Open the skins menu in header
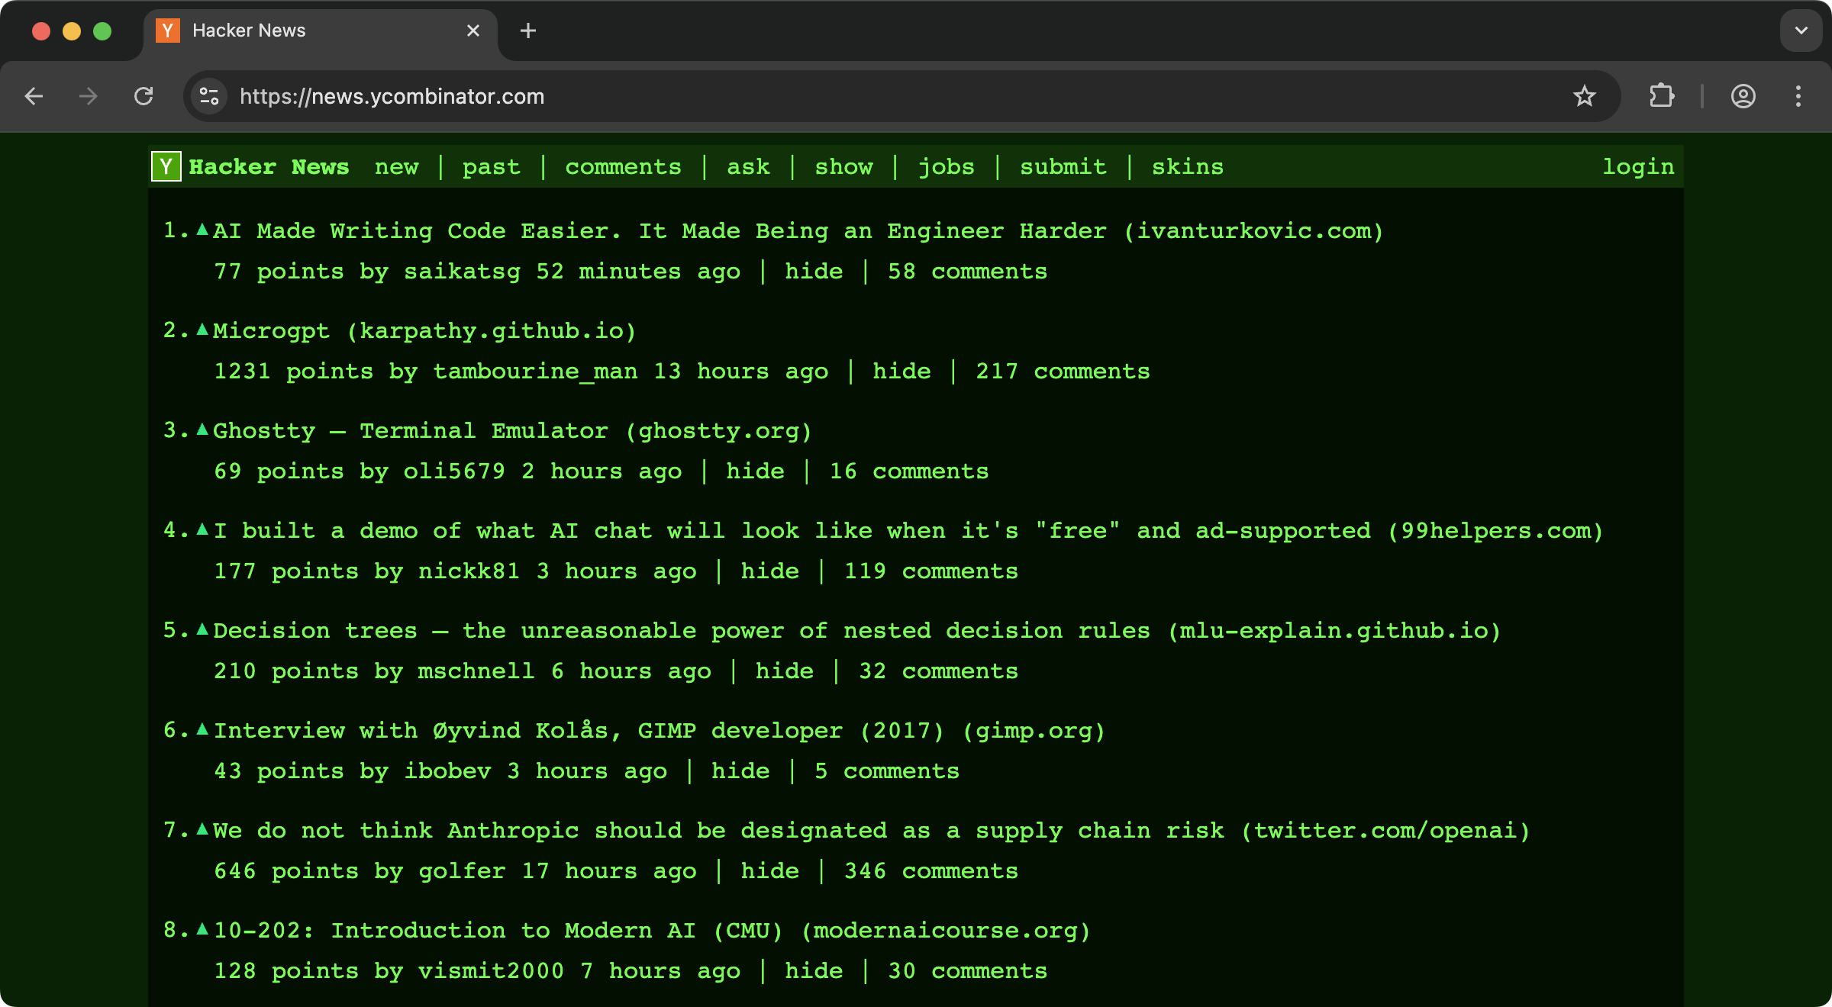The width and height of the screenshot is (1832, 1007). point(1187,166)
